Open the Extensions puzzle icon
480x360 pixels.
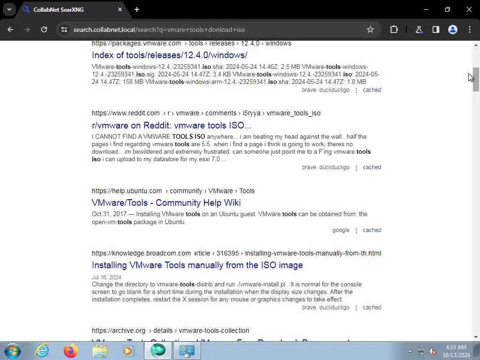pos(394,30)
